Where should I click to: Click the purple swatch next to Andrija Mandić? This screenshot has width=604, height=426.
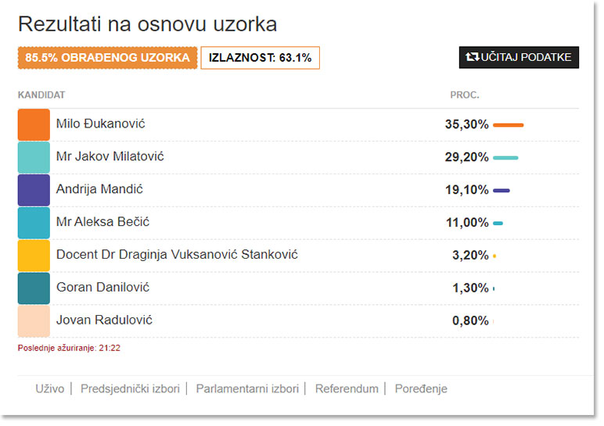34,190
